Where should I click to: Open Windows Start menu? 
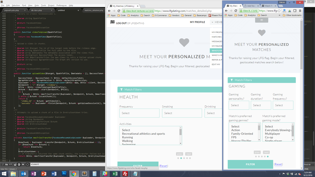(4, 173)
